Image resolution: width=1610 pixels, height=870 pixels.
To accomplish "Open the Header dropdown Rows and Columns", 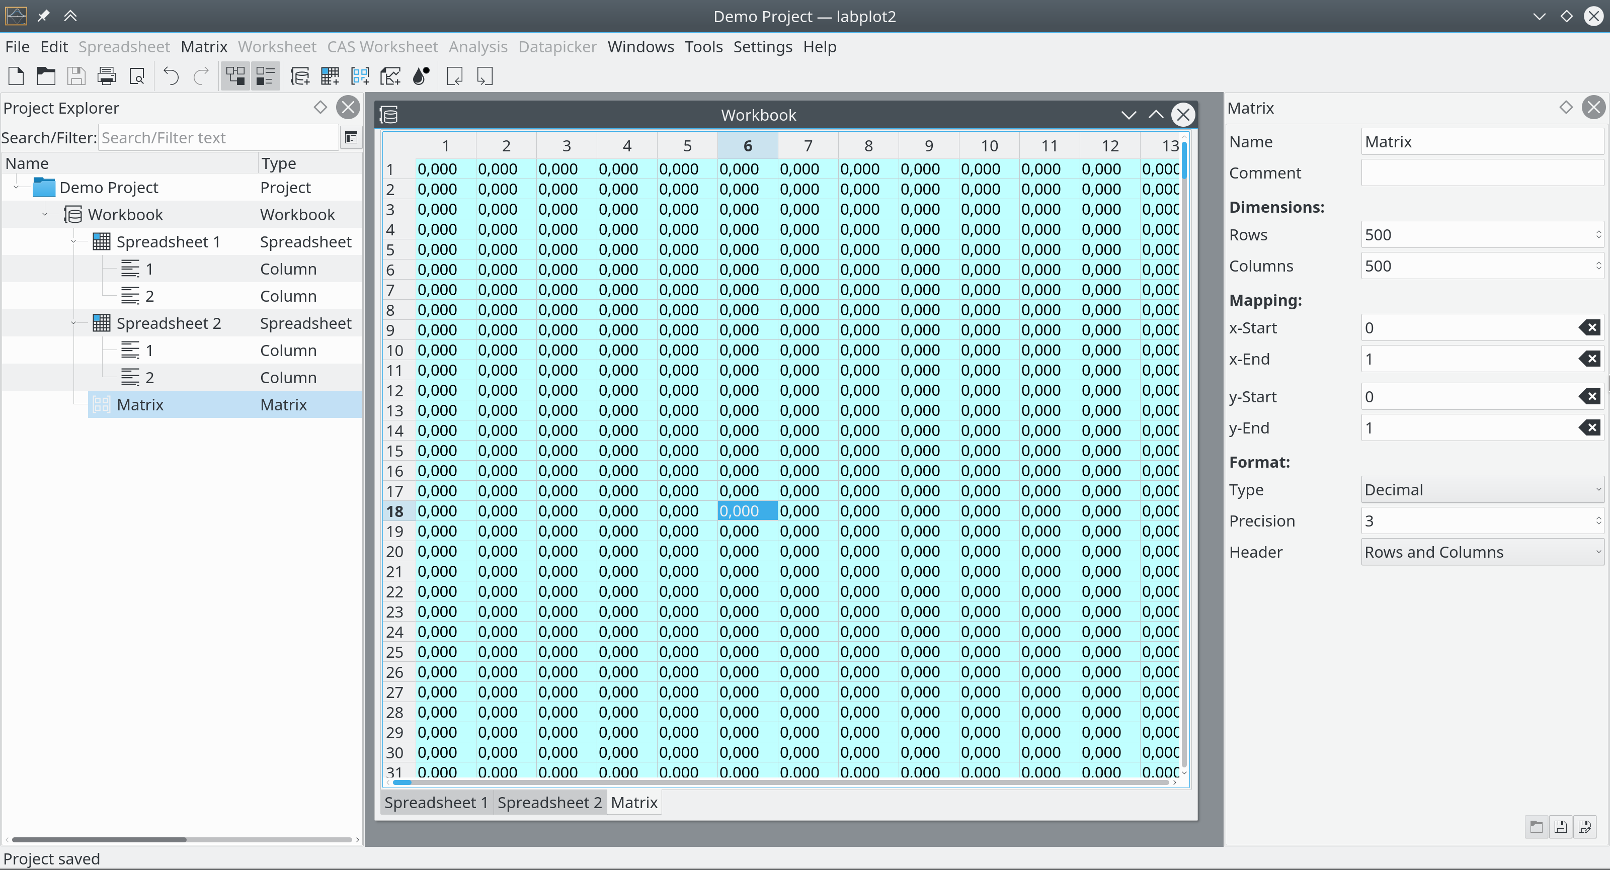I will (x=1481, y=552).
